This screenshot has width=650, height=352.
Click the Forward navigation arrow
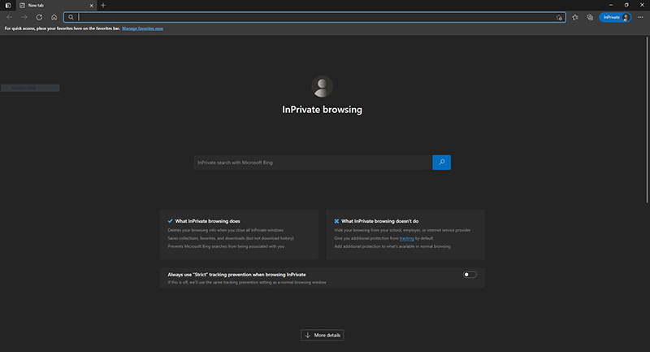(24, 17)
